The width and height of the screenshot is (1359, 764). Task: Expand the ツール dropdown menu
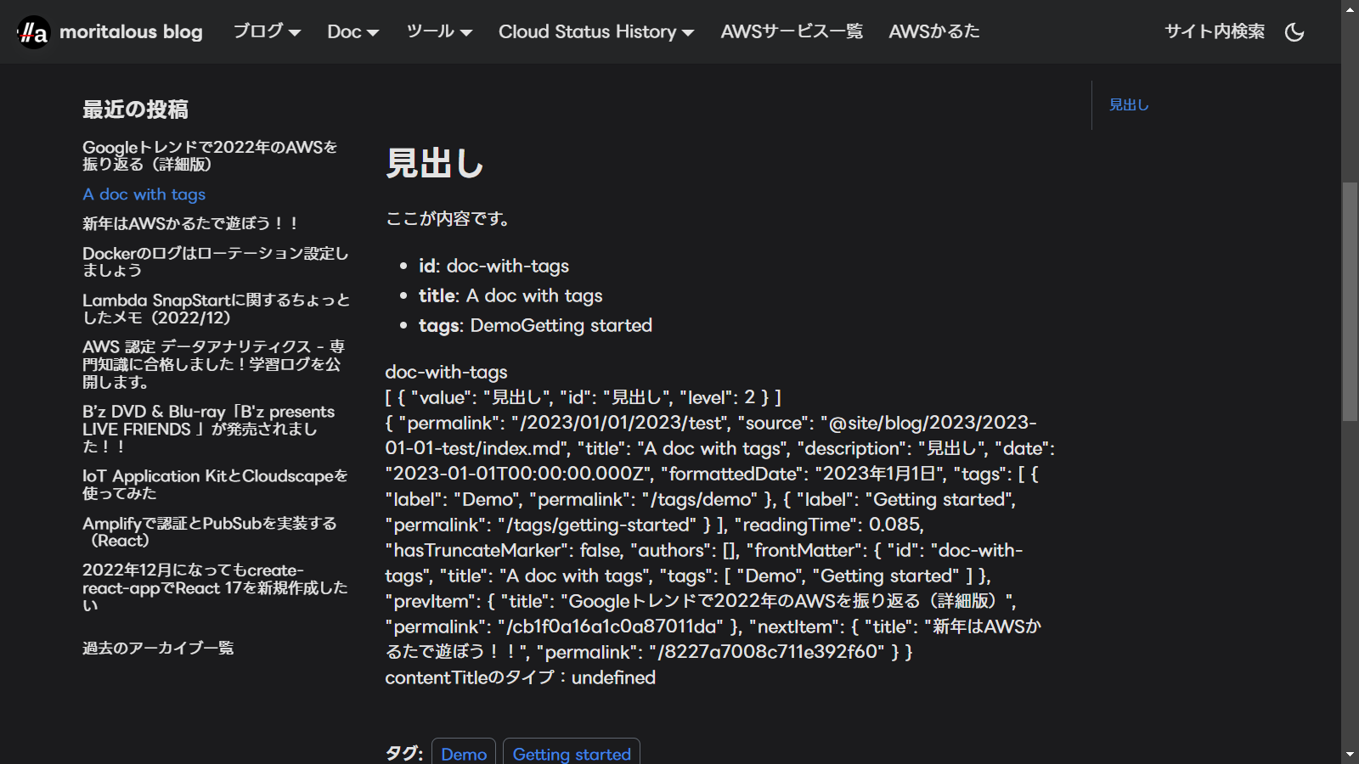(x=438, y=31)
